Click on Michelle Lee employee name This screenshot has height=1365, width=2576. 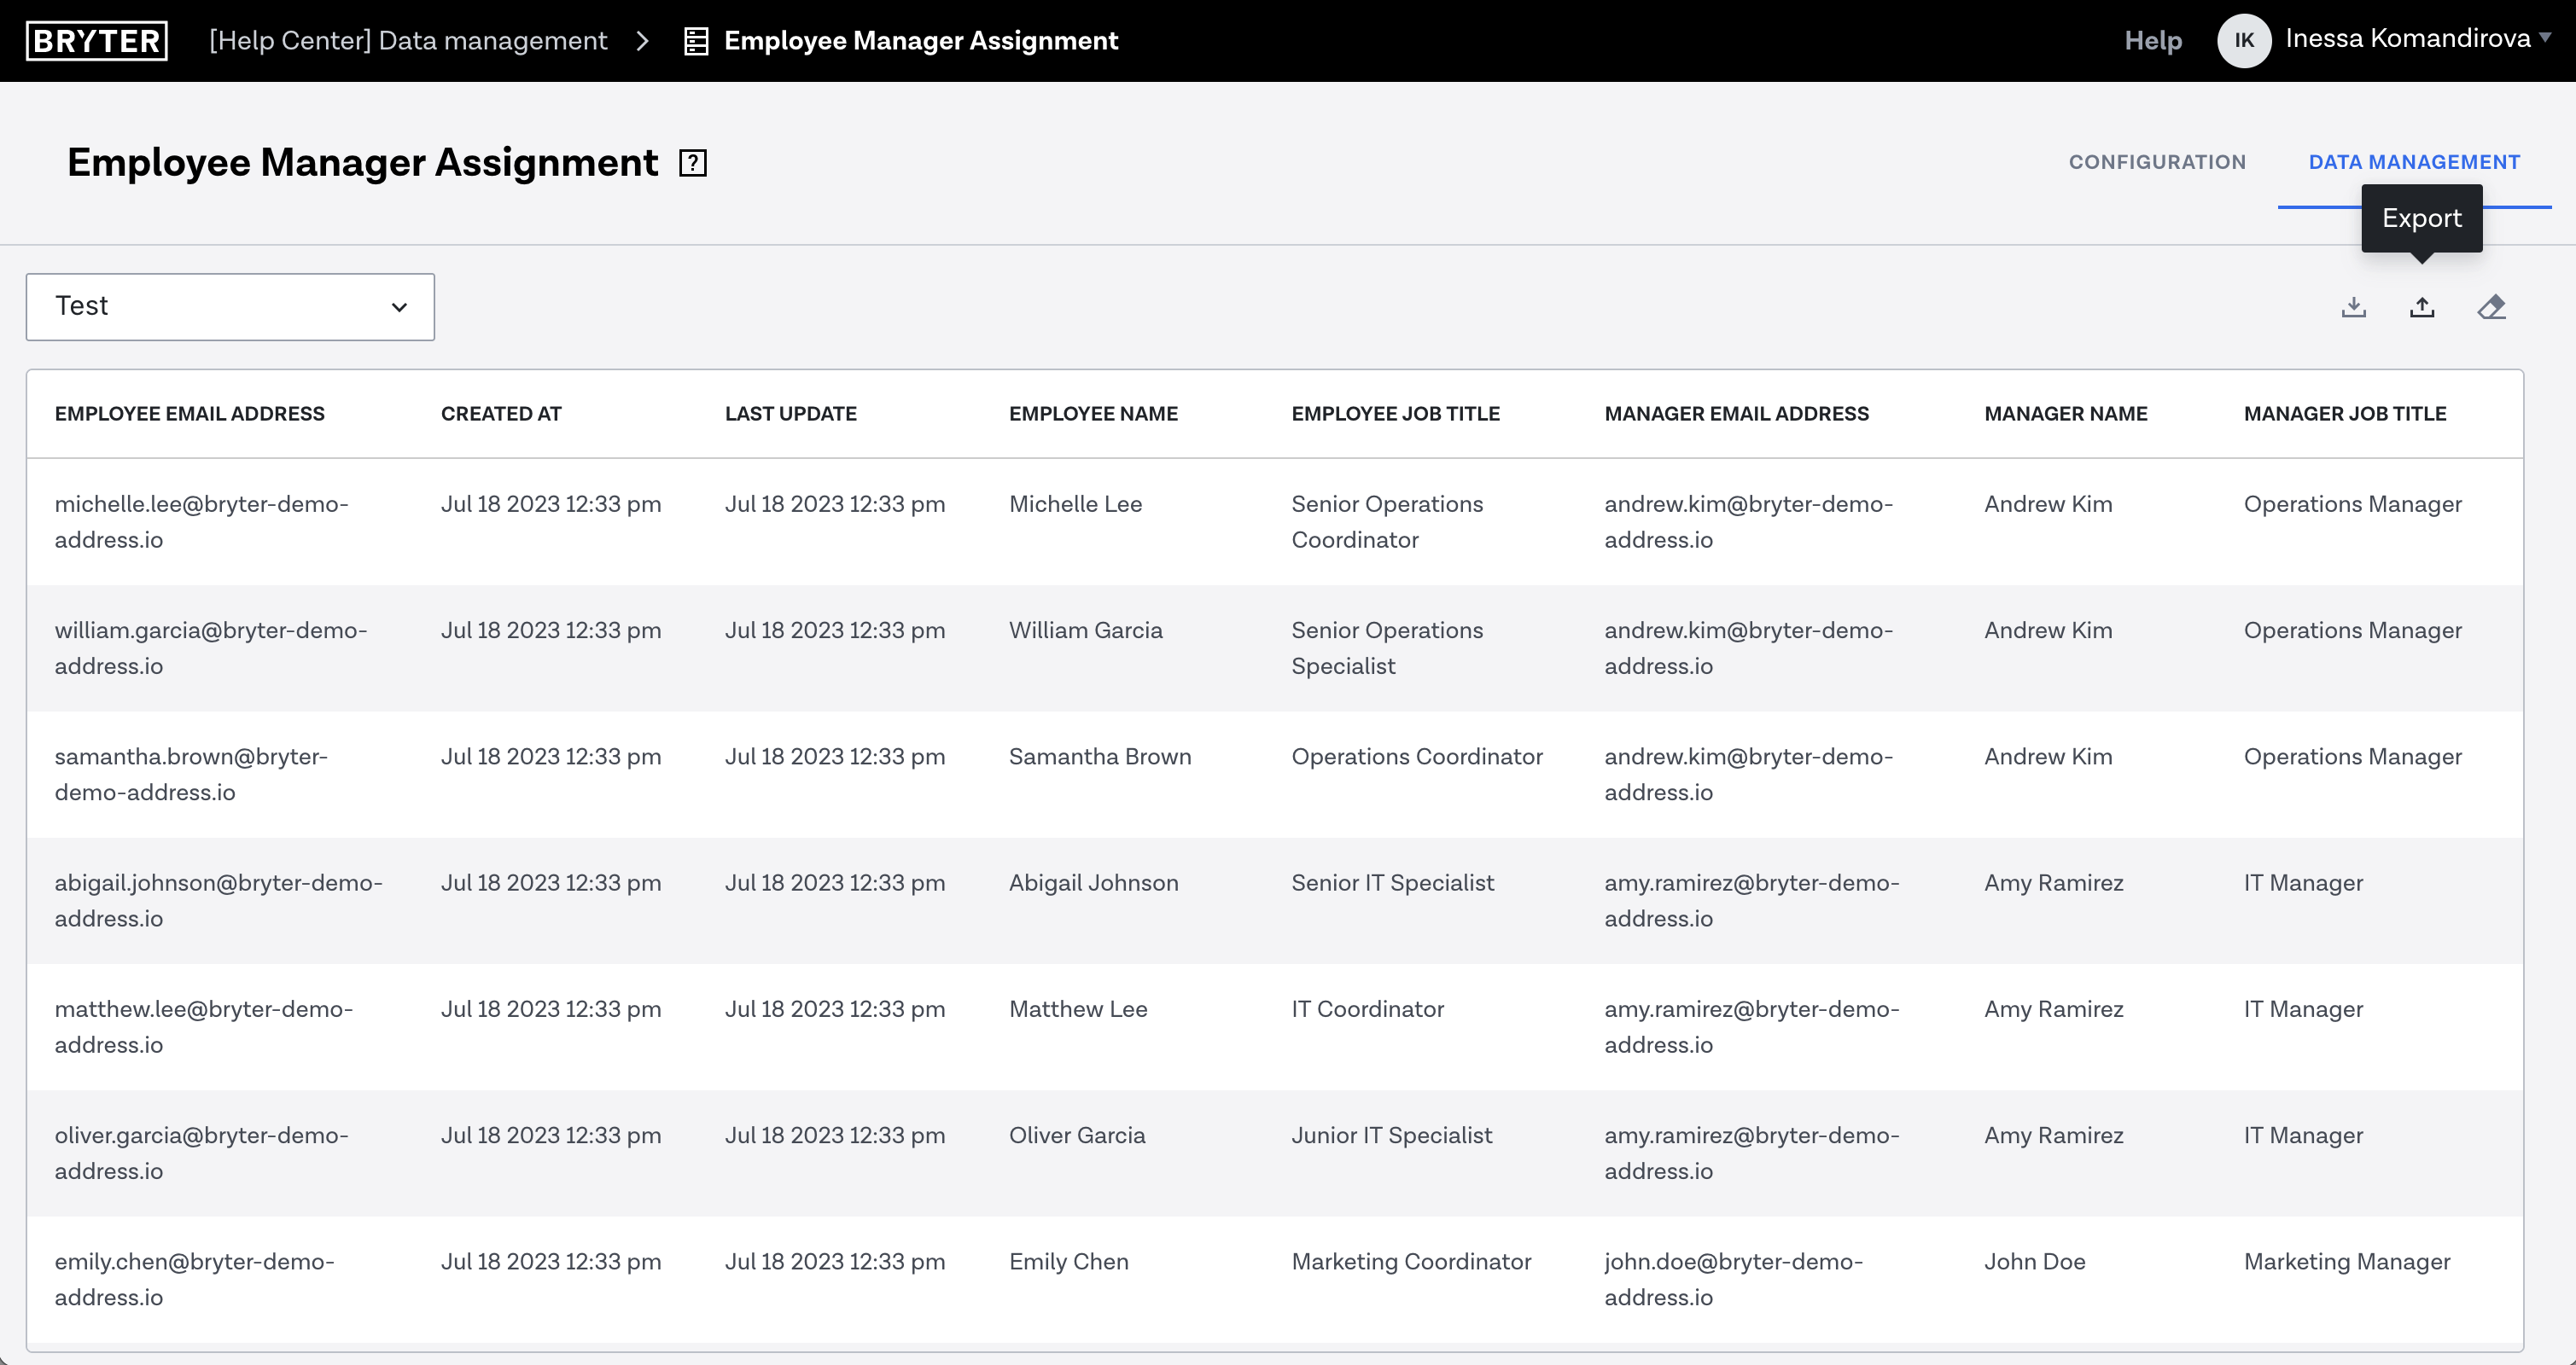tap(1076, 502)
